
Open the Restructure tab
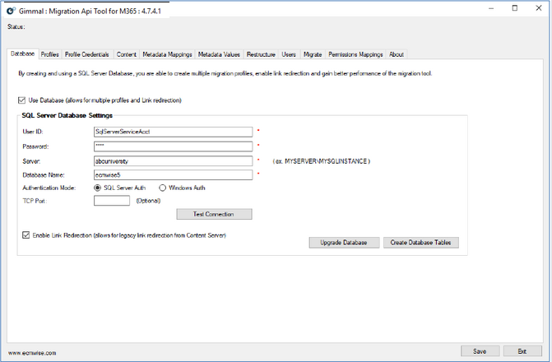(x=261, y=54)
